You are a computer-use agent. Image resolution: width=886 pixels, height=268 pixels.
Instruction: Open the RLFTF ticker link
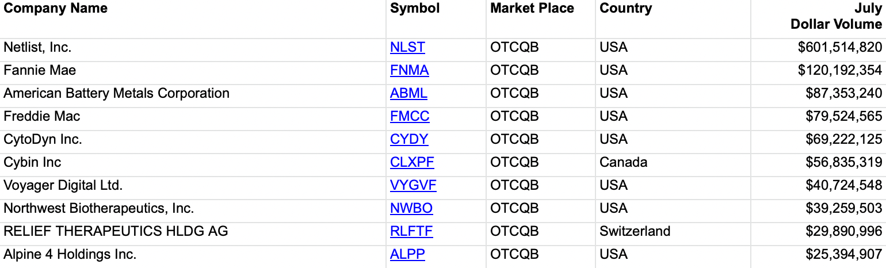coord(411,232)
